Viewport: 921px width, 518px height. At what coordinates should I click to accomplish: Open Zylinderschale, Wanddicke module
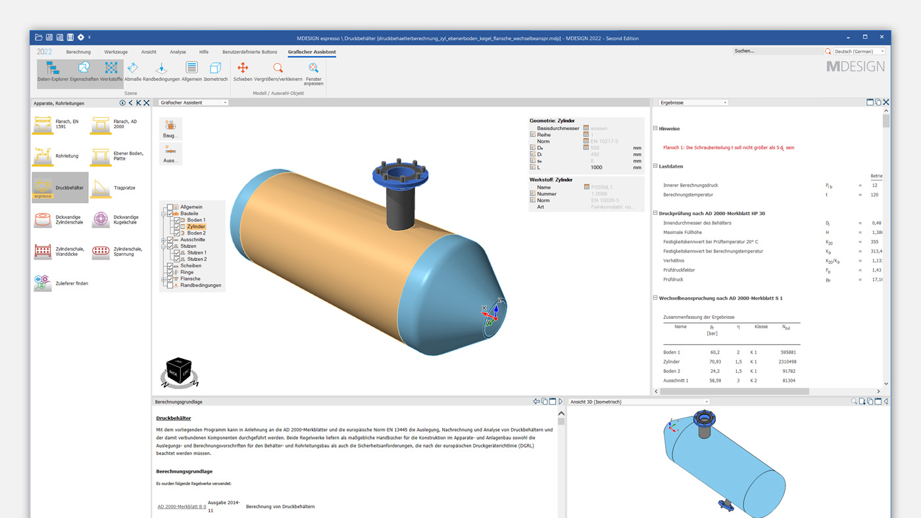click(60, 251)
